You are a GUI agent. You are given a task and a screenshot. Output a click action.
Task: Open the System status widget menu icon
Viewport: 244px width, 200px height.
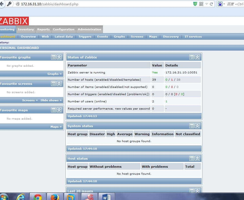point(192,126)
